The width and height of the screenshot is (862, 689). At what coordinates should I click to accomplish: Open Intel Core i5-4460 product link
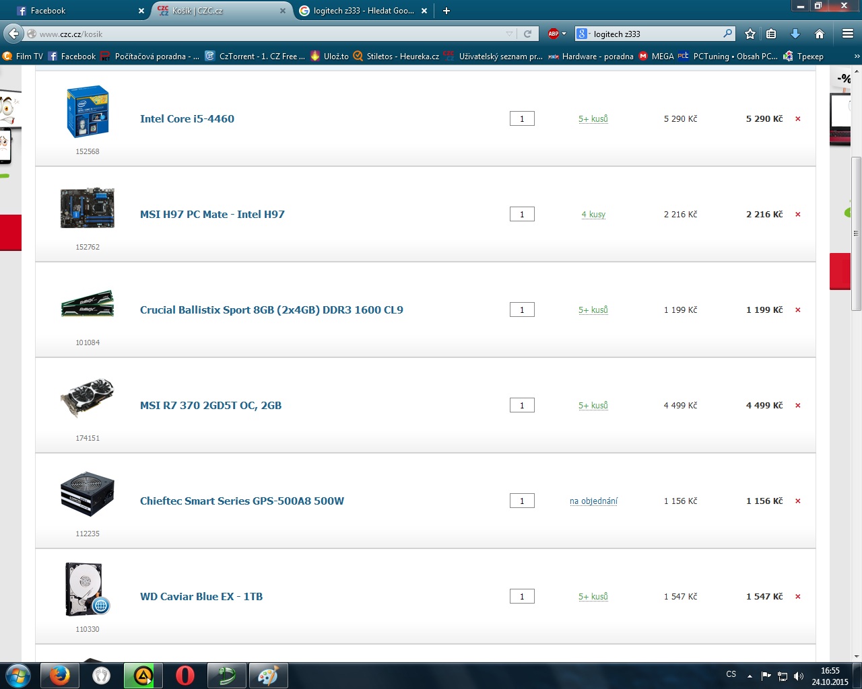point(187,119)
